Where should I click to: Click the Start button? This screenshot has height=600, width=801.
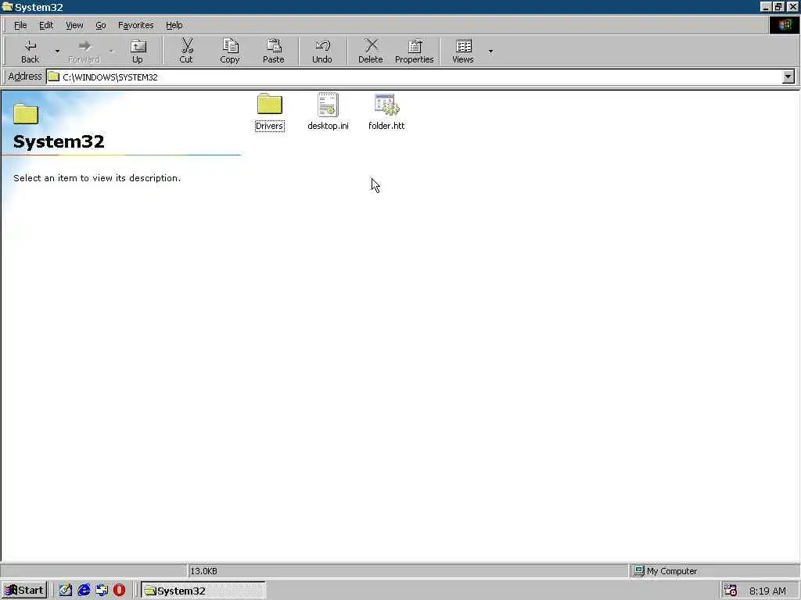[x=24, y=591]
